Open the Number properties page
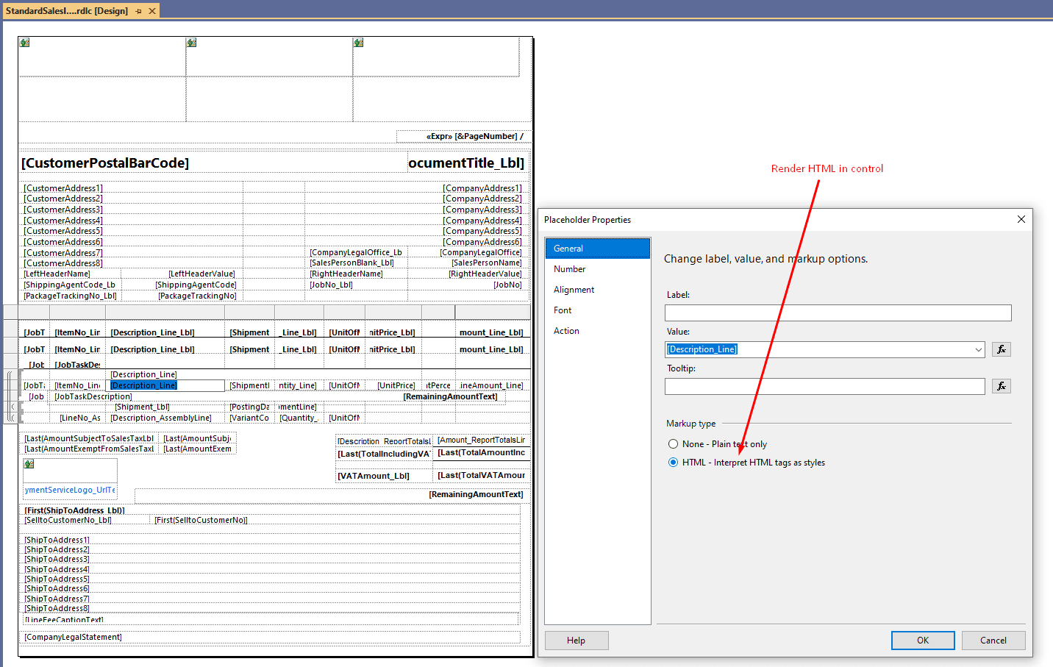Screen dimensions: 1053x667 [598, 269]
